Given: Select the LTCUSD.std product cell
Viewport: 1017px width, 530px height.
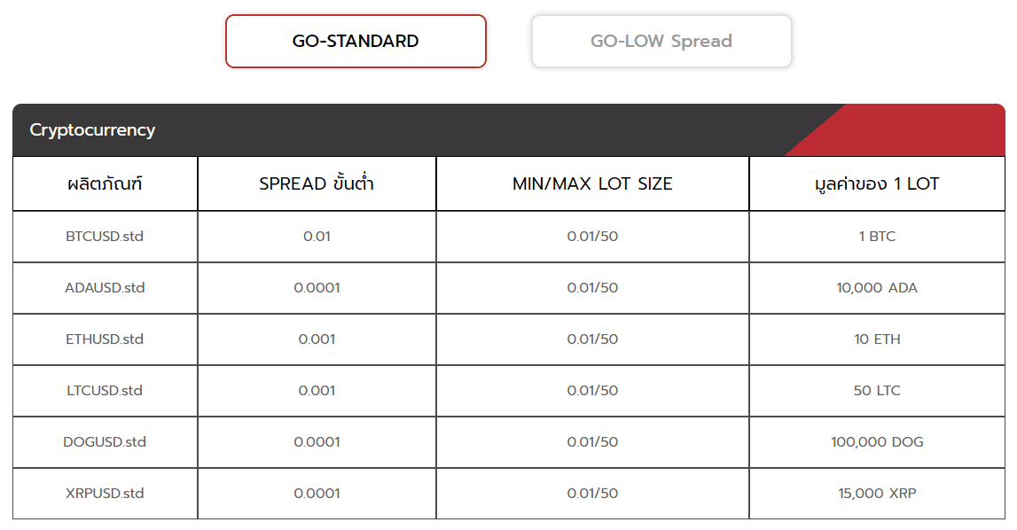Looking at the screenshot, I should (105, 391).
